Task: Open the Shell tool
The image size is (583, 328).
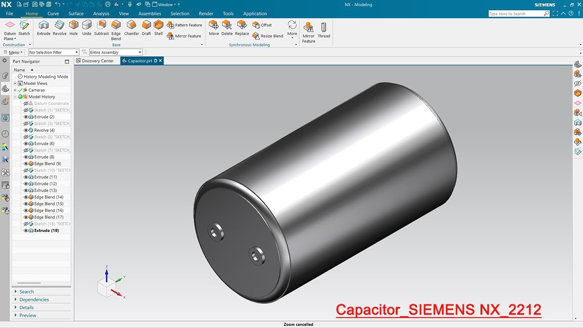Action: [x=159, y=28]
